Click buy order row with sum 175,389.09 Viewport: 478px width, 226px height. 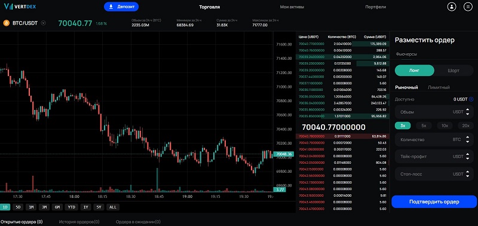[342, 44]
